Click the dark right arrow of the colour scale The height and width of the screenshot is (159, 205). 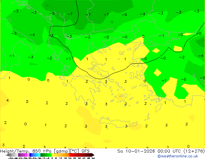click(93, 155)
